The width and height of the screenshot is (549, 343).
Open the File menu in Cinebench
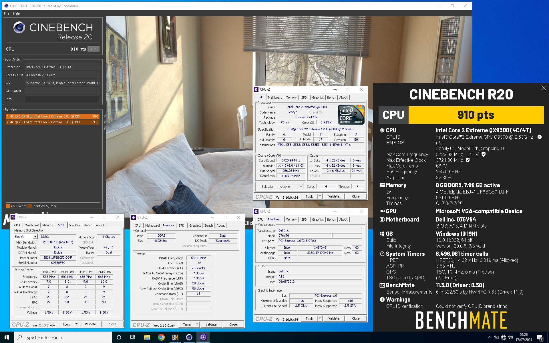click(7, 13)
